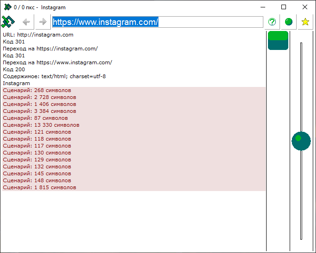Screen dimensions: 316x253
Task: Select 'Сценарий: 145 символов' row
Action: (134, 173)
